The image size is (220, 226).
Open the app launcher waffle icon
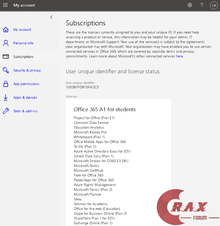point(5,5)
